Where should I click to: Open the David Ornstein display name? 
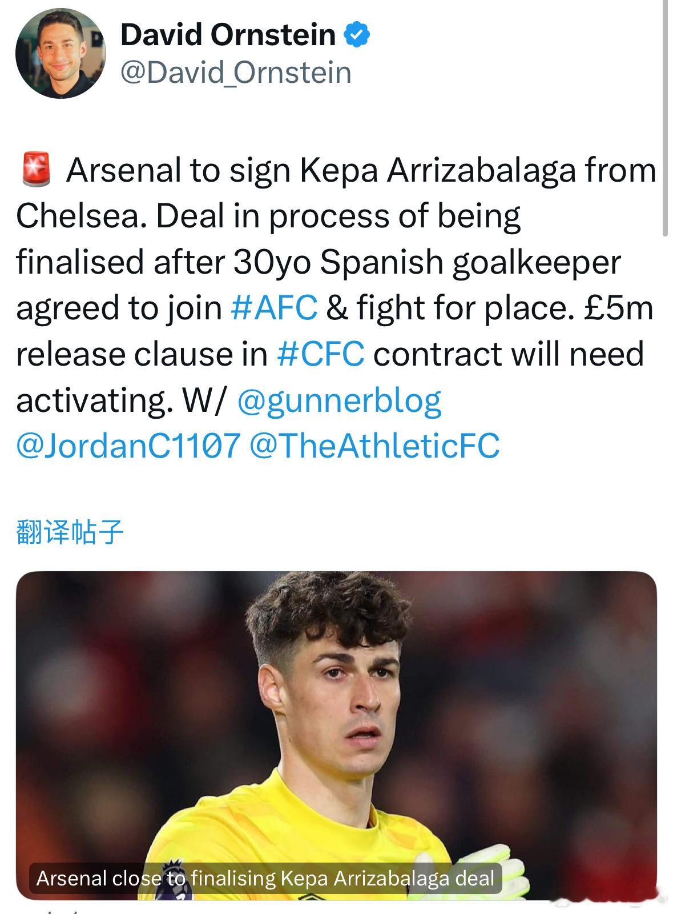(x=228, y=35)
